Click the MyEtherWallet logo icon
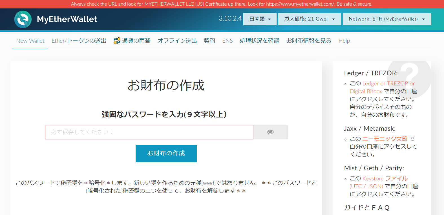444x215 pixels. 23,19
